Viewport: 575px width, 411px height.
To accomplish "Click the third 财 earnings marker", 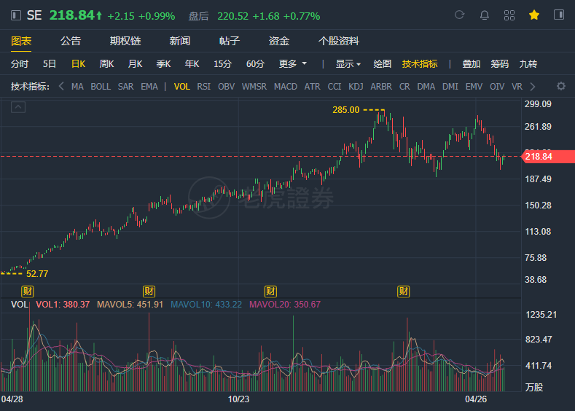I will 270,291.
